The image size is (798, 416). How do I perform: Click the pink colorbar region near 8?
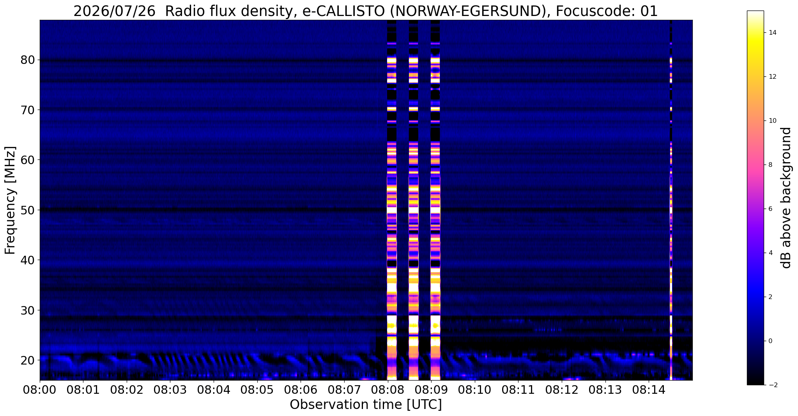tap(755, 165)
